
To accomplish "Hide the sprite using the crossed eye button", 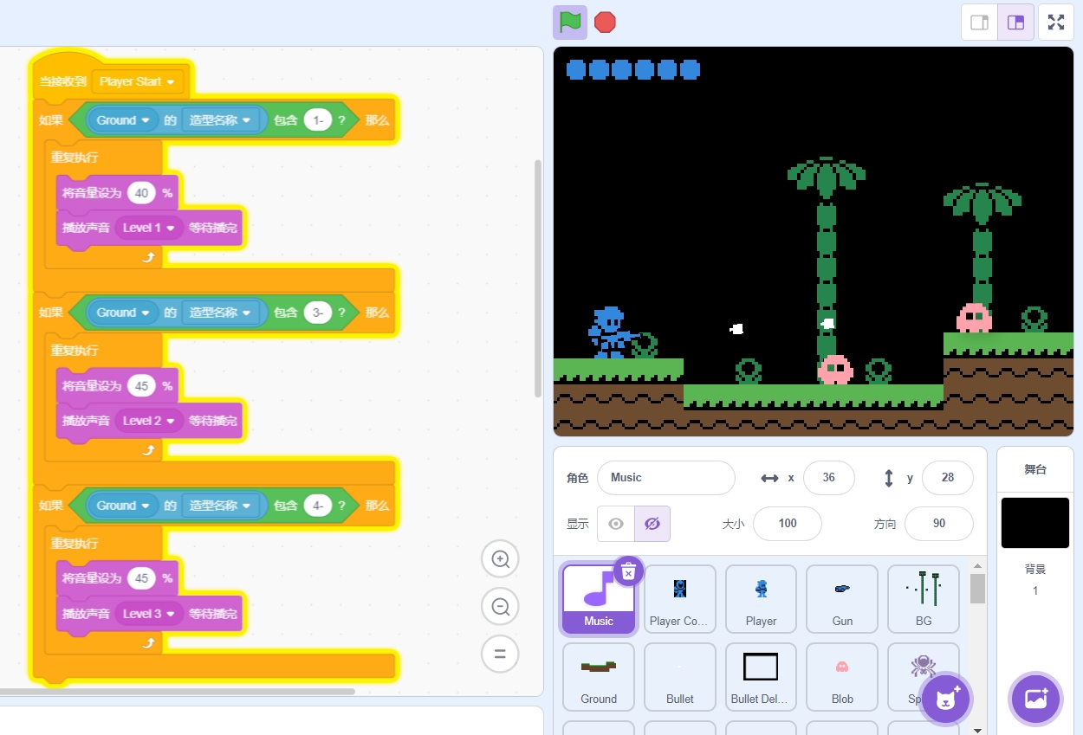I will (652, 524).
